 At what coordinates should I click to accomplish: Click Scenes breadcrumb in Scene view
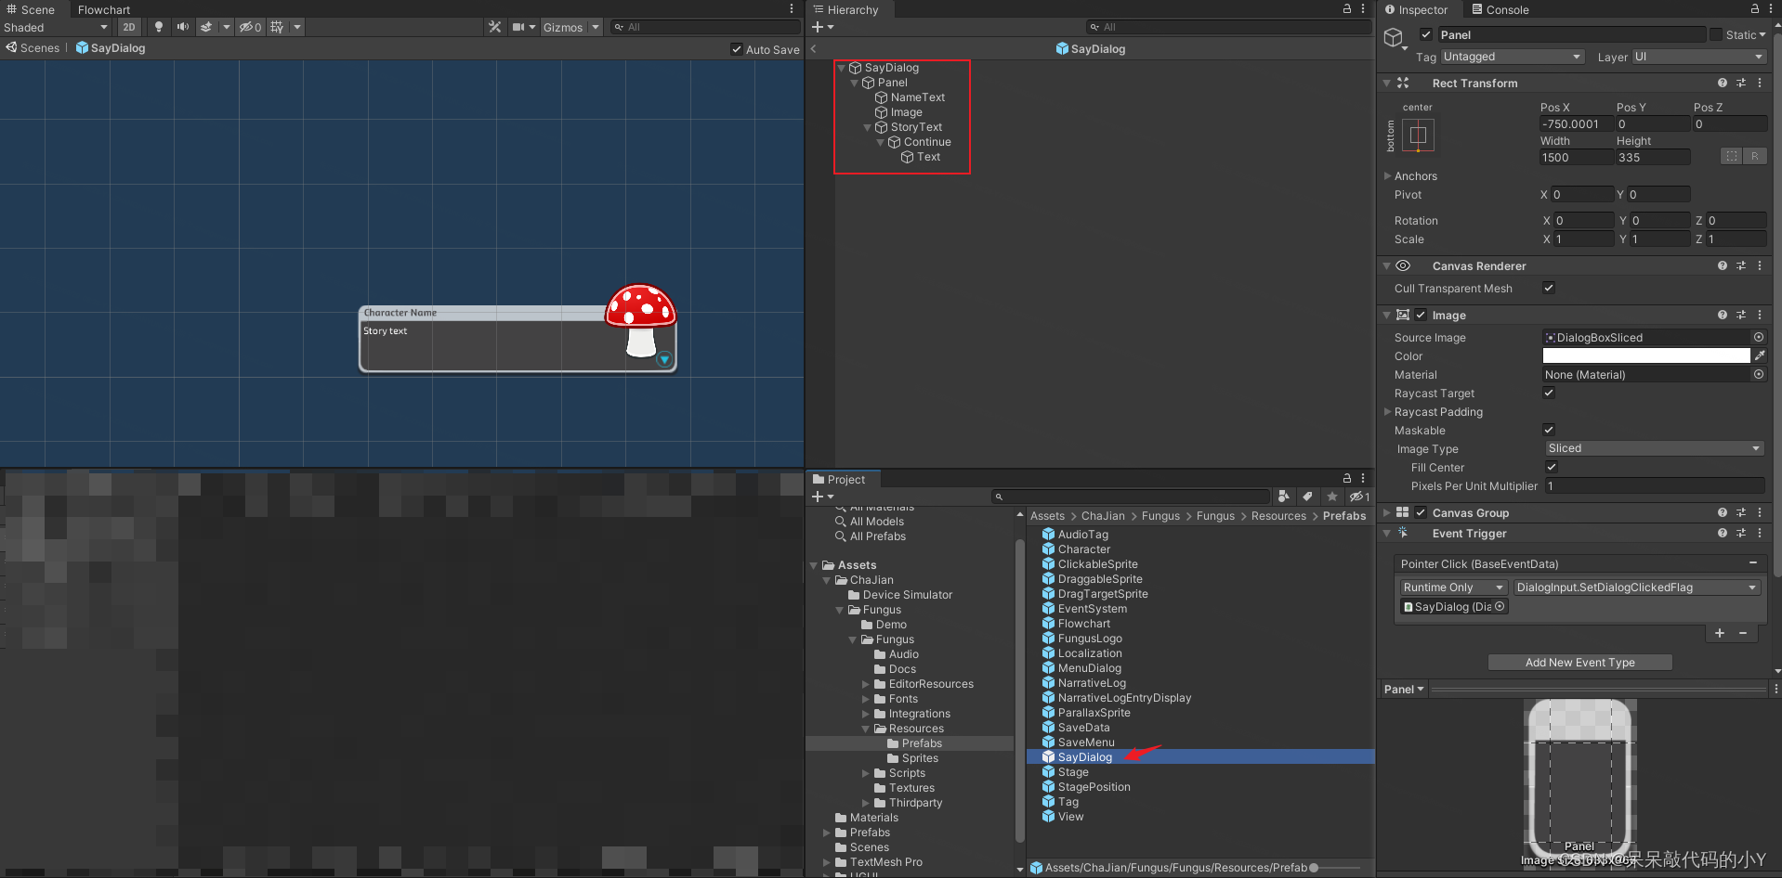point(33,48)
